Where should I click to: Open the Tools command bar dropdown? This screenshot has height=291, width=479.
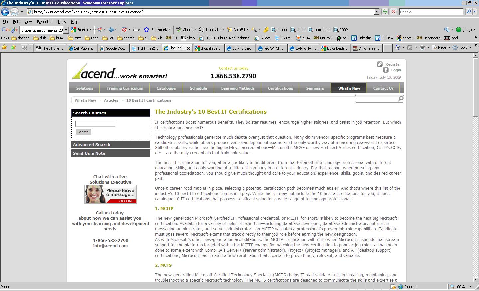pyautogui.click(x=462, y=48)
